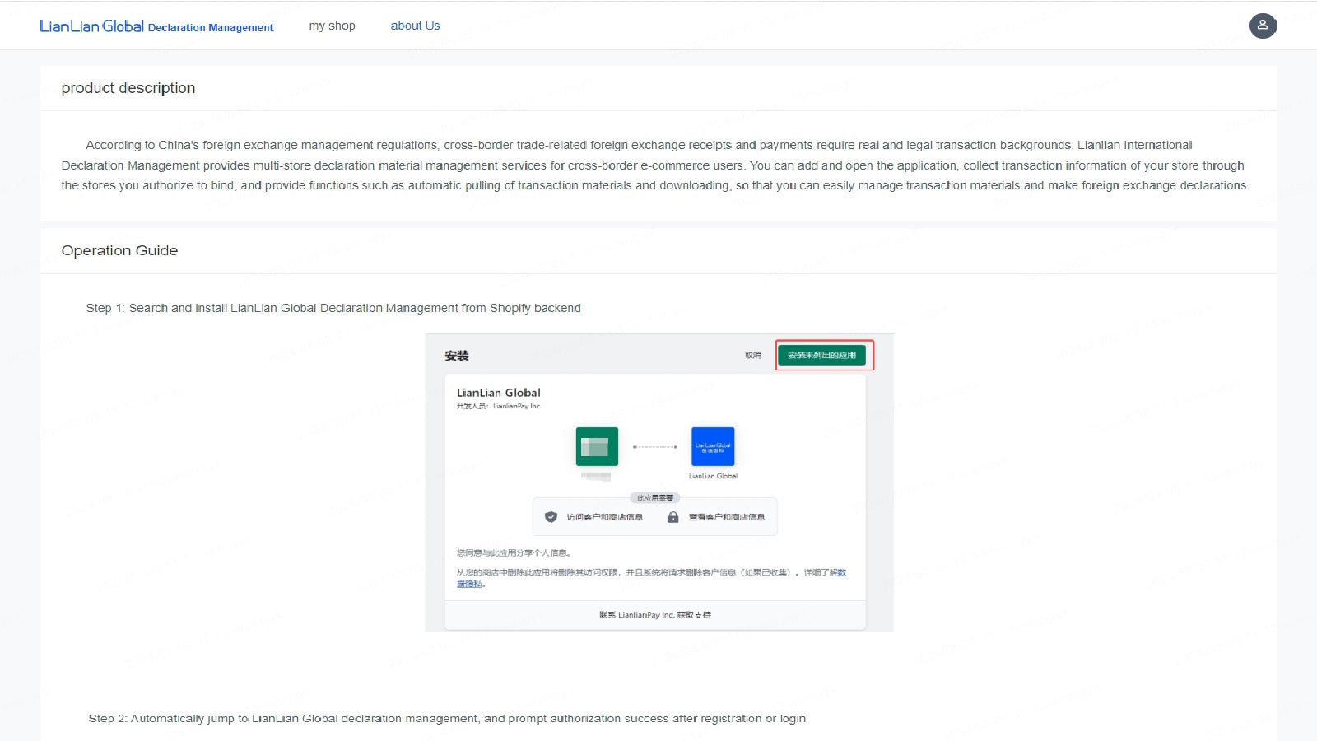Screen dimensions: 1317x741
Task: Click the green store icon in install screenshot
Action: coord(597,447)
